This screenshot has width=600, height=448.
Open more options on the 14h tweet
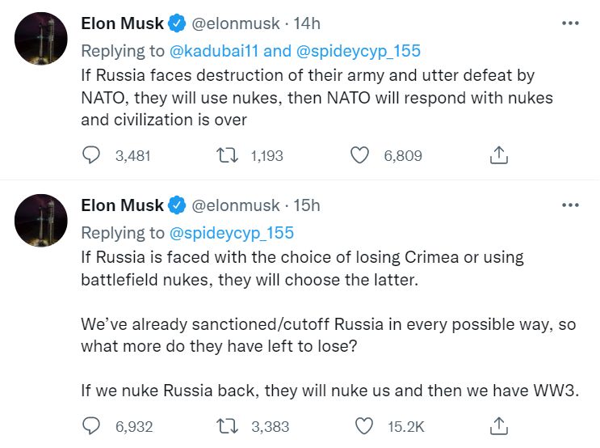[x=570, y=24]
